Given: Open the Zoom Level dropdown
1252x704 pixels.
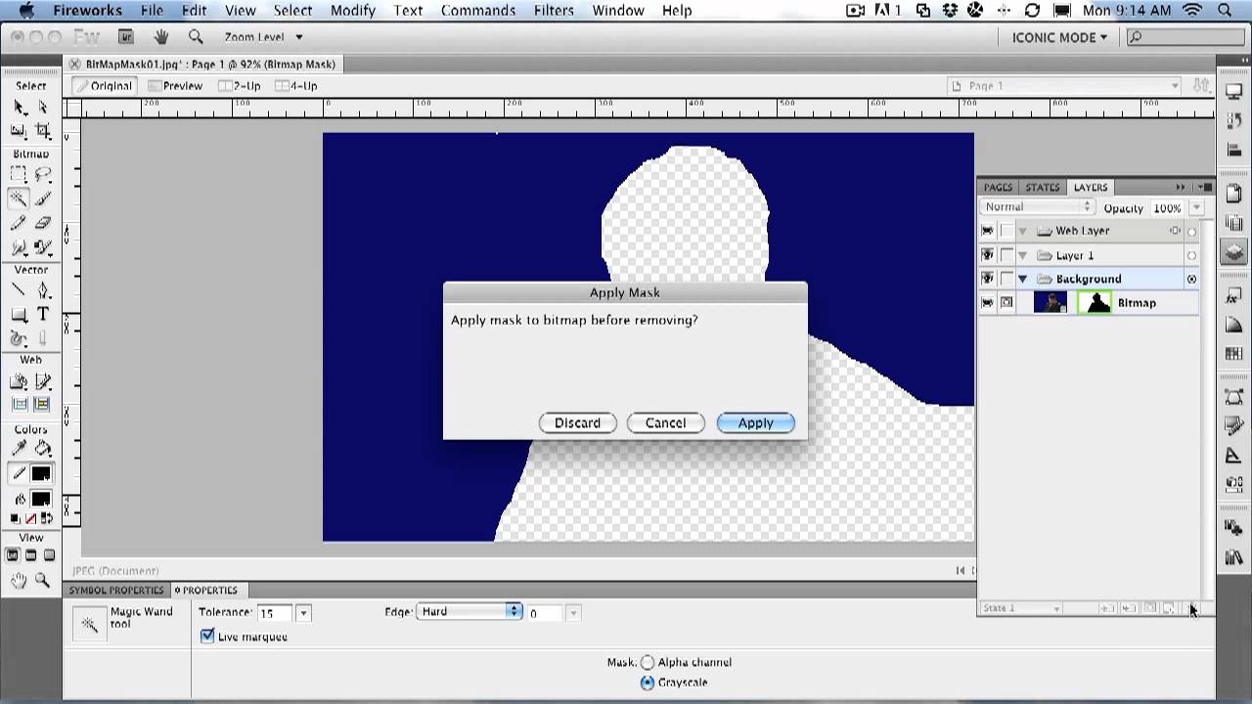Looking at the screenshot, I should (x=264, y=37).
